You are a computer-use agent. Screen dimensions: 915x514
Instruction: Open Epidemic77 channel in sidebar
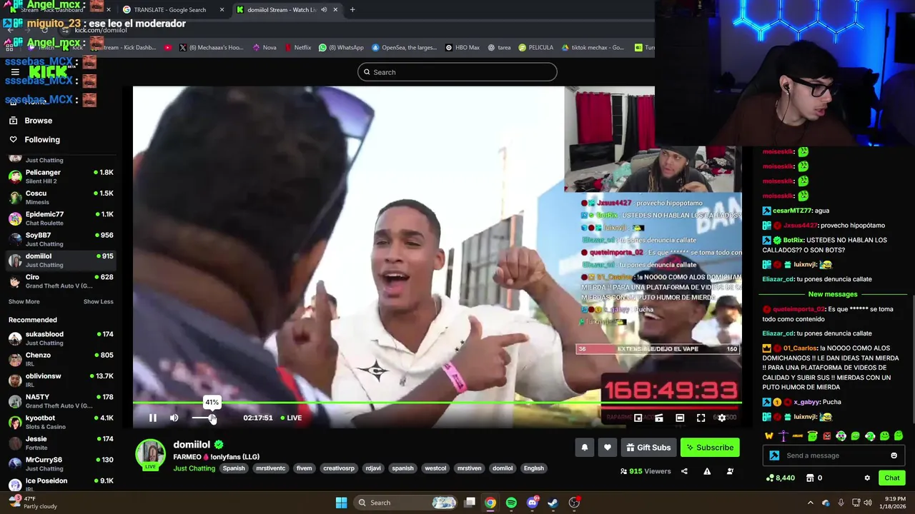(60, 218)
